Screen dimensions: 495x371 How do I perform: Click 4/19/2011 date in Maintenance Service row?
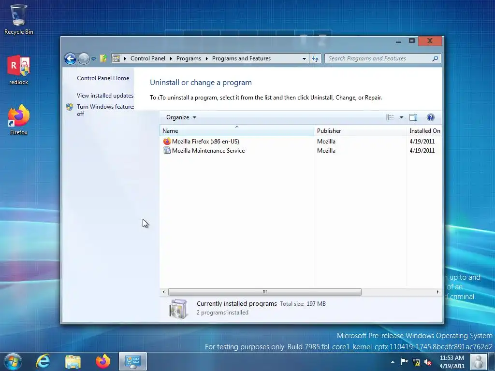422,151
